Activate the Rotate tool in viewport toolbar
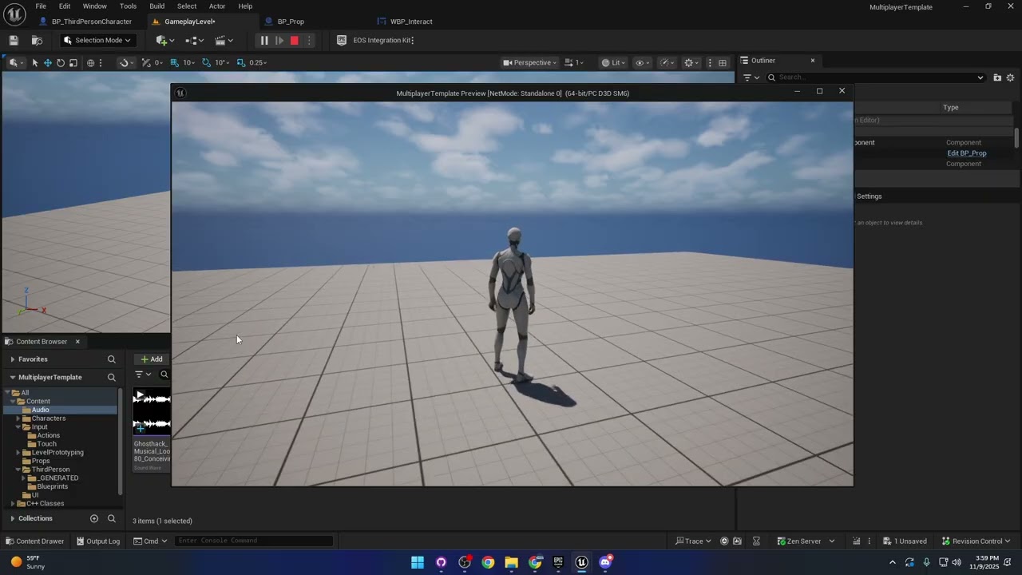This screenshot has height=575, width=1022. pos(61,62)
